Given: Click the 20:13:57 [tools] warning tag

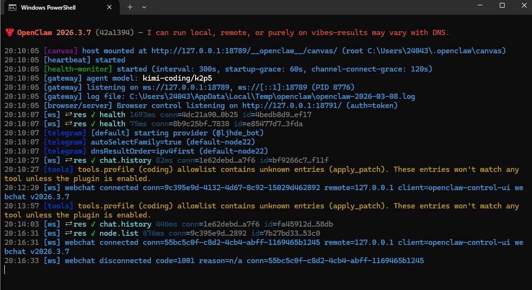Looking at the screenshot, I should click(58, 206).
